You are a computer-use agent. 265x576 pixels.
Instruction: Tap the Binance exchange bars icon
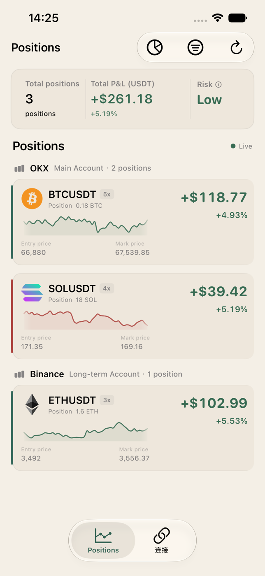click(x=19, y=374)
